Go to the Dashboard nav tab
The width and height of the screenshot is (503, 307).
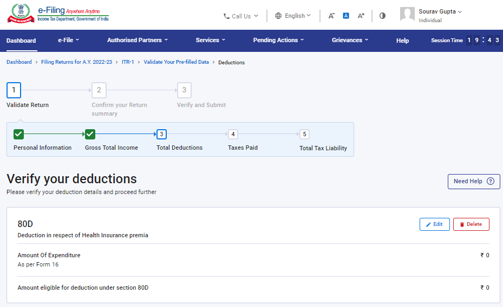[21, 41]
